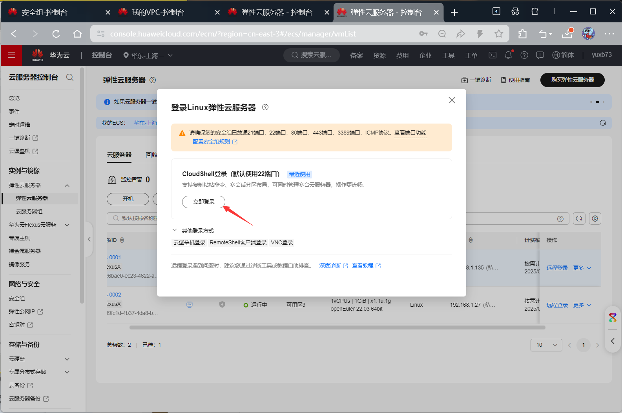
Task: Reload page with browser refresh icon
Action: (56, 34)
